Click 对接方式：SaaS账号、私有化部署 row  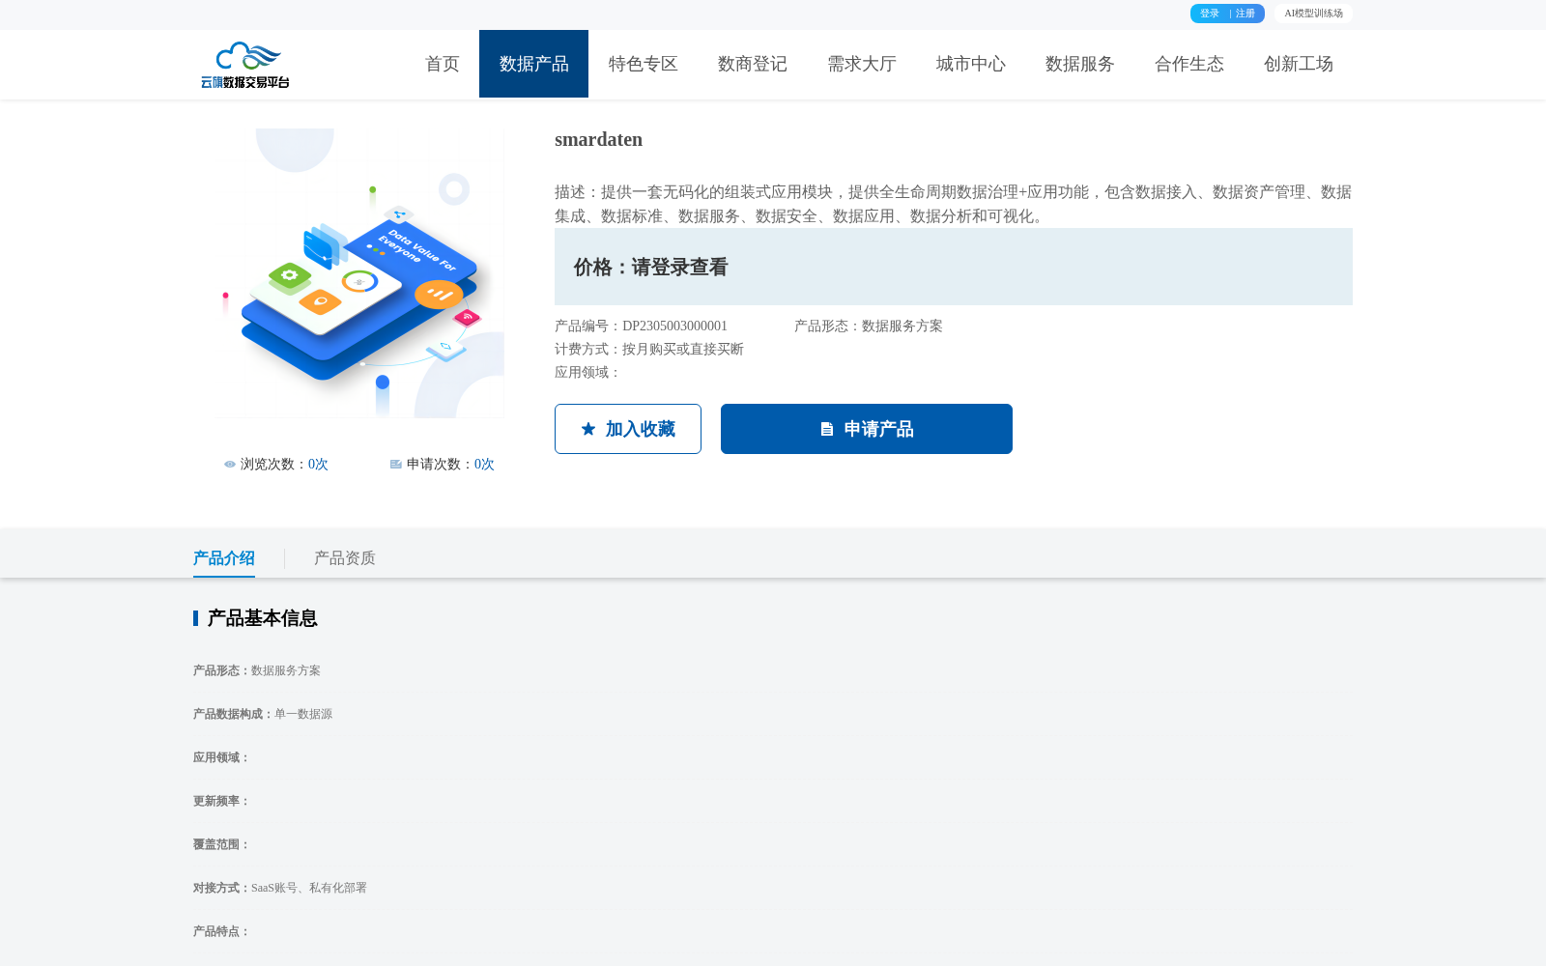coord(280,888)
